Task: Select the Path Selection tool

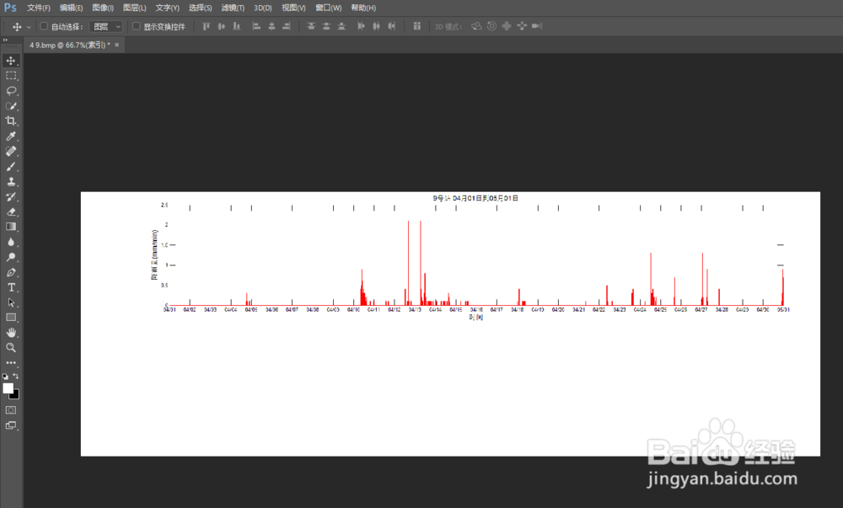Action: 11,302
